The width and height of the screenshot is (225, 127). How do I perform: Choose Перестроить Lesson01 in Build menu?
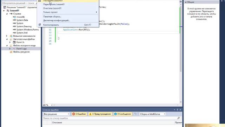point(54,4)
